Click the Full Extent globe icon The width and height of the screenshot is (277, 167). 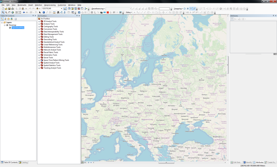(12, 13)
